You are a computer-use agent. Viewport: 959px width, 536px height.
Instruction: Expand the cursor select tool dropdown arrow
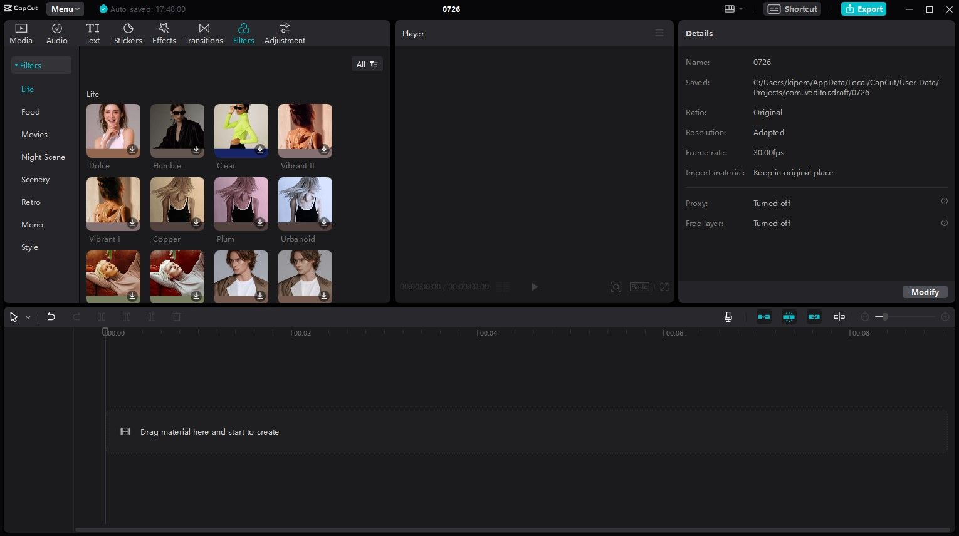pos(28,317)
